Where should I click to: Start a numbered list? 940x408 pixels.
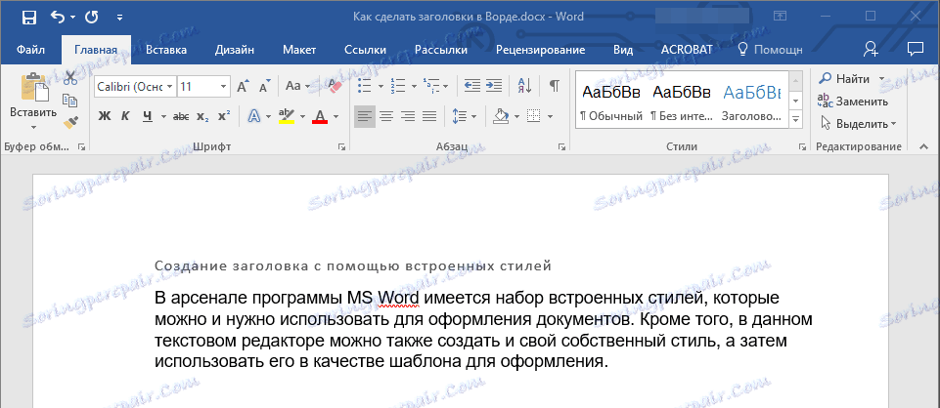coord(397,86)
